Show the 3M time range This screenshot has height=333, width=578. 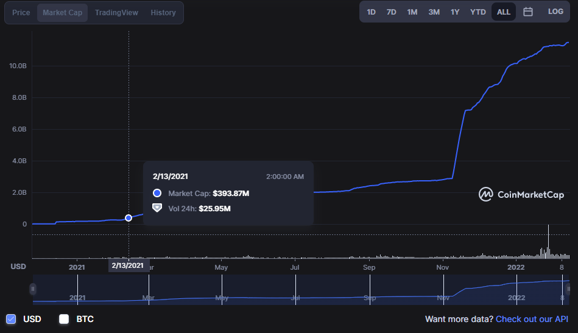(434, 12)
